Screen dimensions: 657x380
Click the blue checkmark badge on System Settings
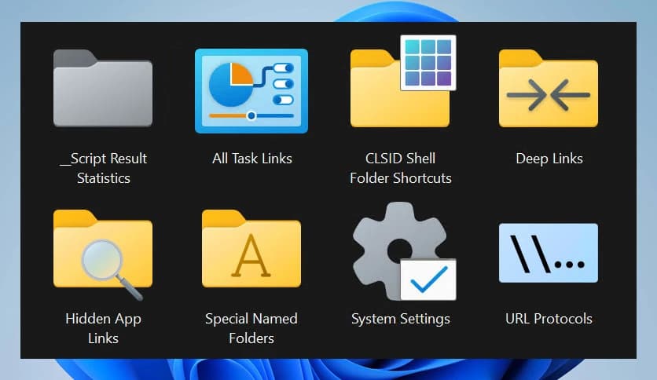point(428,279)
